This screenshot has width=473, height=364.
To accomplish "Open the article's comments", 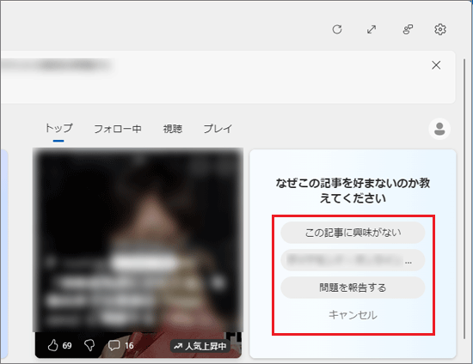I will (x=114, y=345).
